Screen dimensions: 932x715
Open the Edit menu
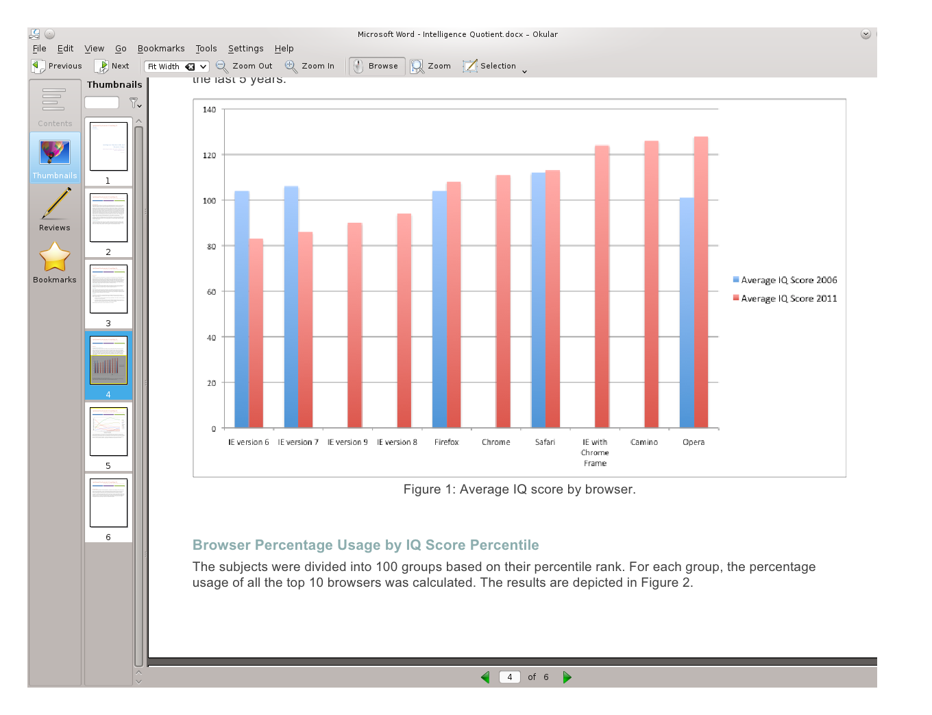pos(65,49)
